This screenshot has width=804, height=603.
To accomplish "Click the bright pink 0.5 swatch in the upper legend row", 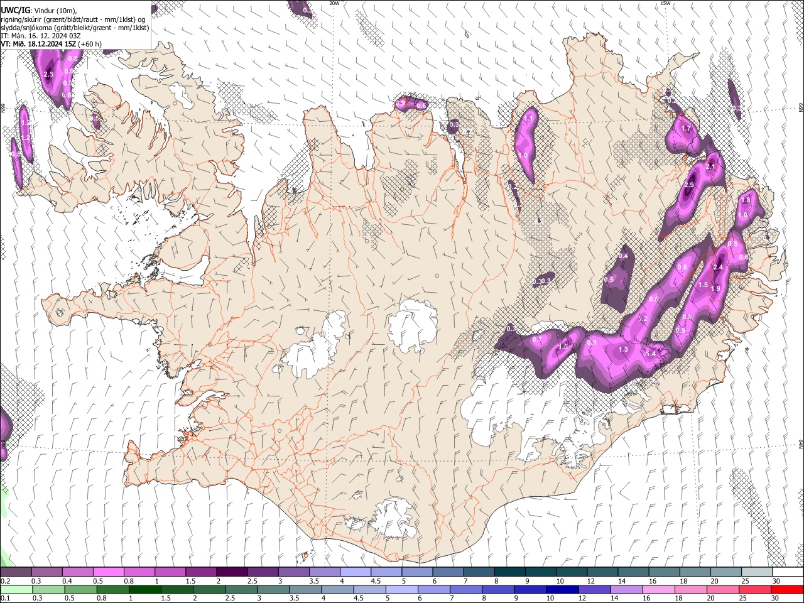I will [108, 572].
